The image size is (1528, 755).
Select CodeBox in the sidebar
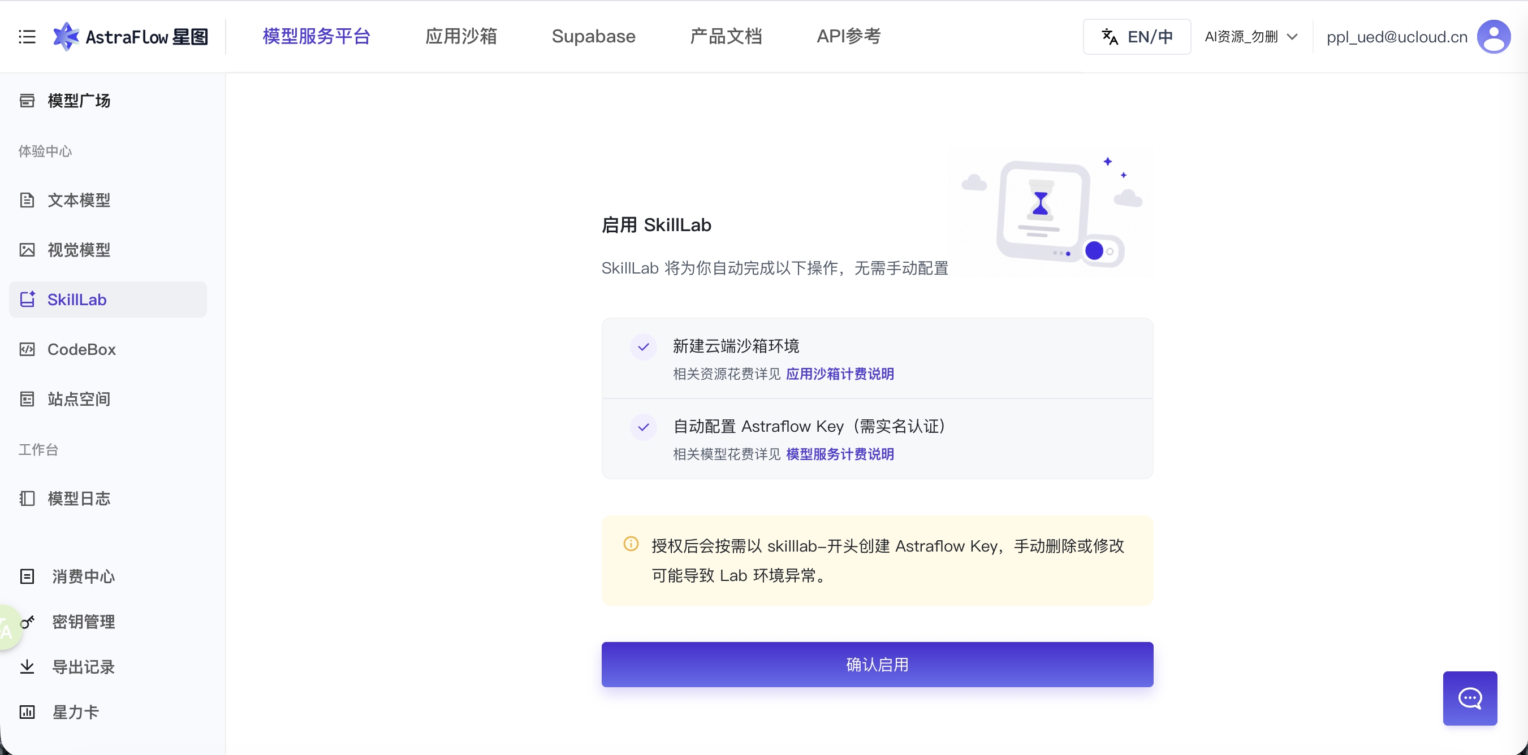click(107, 349)
